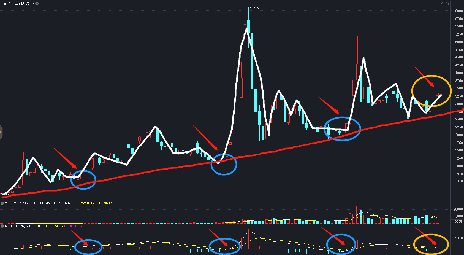Toggle the side panel layout icon
The width and height of the screenshot is (464, 255).
(448, 4)
